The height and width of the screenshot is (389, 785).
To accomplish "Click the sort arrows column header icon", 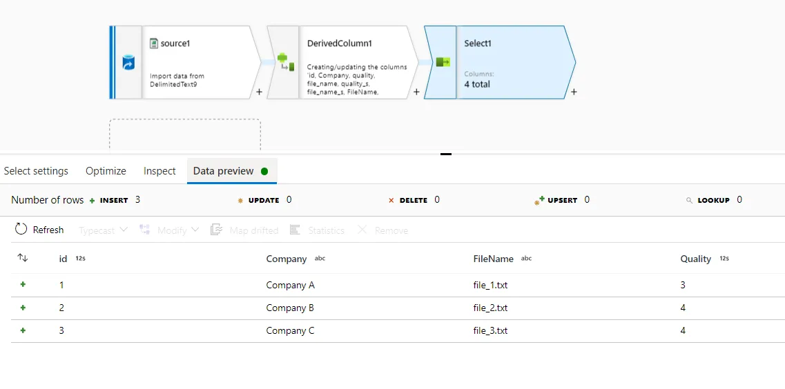I will click(x=23, y=258).
